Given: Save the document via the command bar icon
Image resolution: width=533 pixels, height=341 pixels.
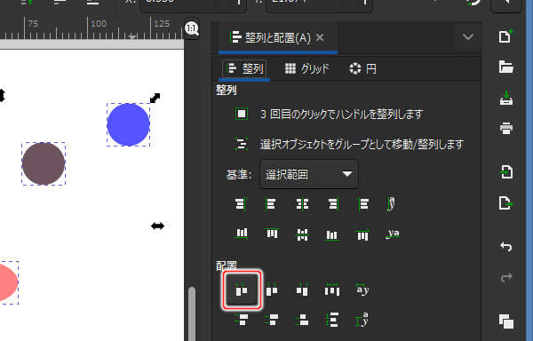Looking at the screenshot, I should click(x=506, y=99).
